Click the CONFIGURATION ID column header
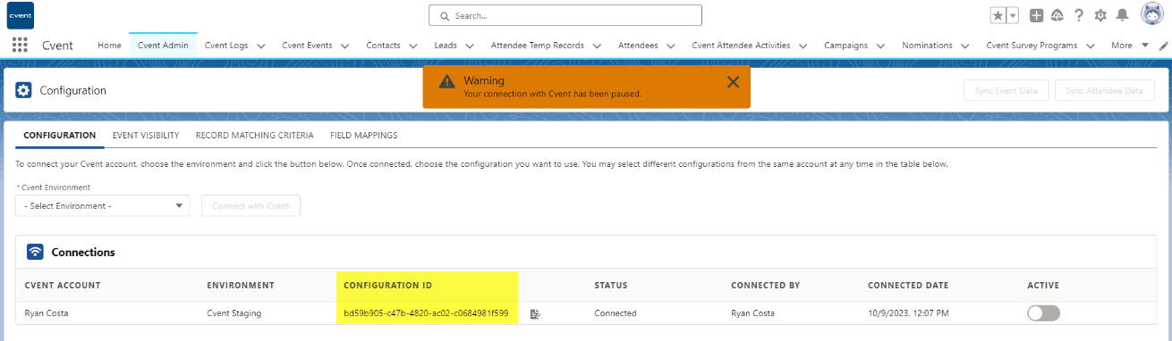The height and width of the screenshot is (341, 1172). coord(388,286)
